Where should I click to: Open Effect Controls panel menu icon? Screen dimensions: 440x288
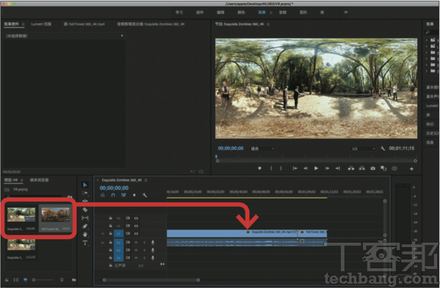pos(23,24)
